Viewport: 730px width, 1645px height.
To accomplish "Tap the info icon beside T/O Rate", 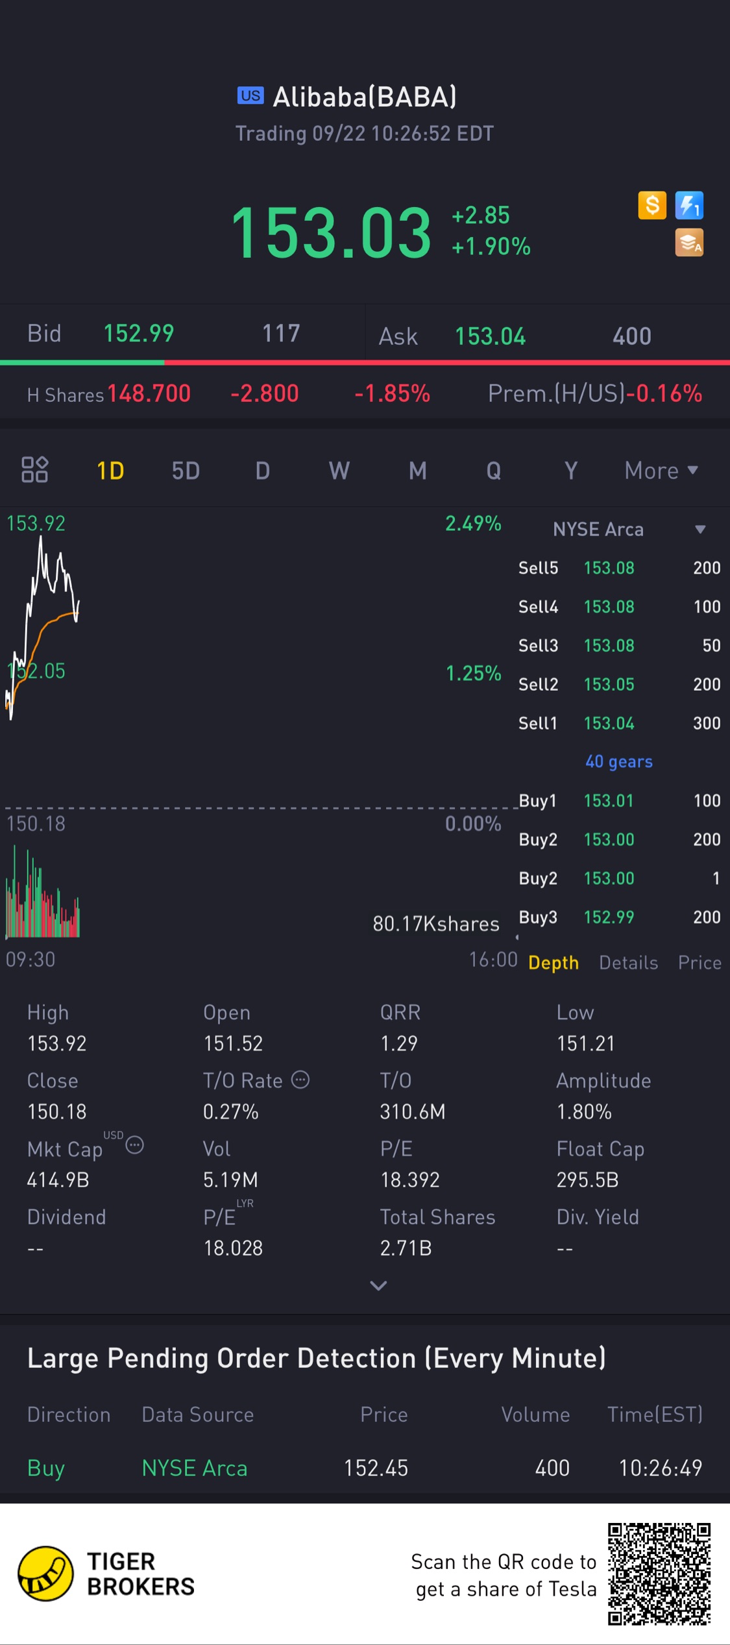I will (300, 1080).
